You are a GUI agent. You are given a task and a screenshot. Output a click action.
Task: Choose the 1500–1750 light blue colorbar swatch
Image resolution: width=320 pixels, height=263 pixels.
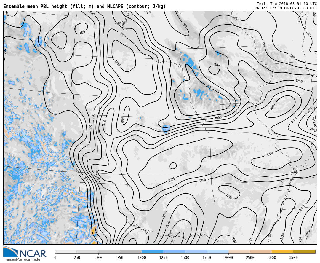[x=196, y=251]
